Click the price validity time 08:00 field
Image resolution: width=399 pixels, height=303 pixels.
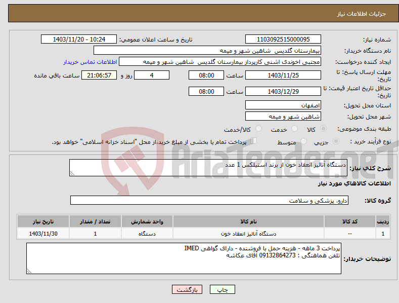(206, 91)
